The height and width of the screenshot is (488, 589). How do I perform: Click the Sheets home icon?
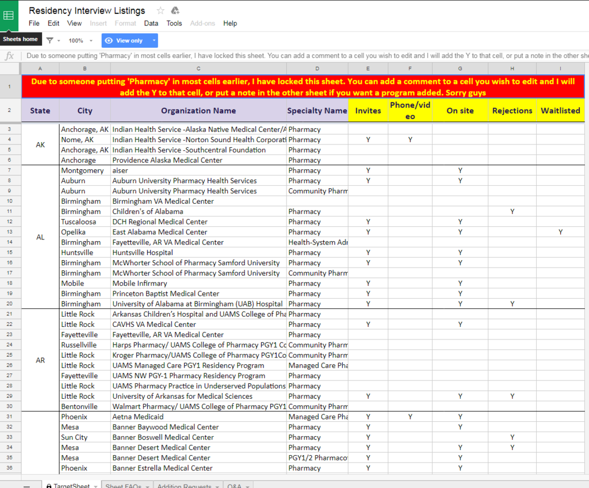[9, 16]
